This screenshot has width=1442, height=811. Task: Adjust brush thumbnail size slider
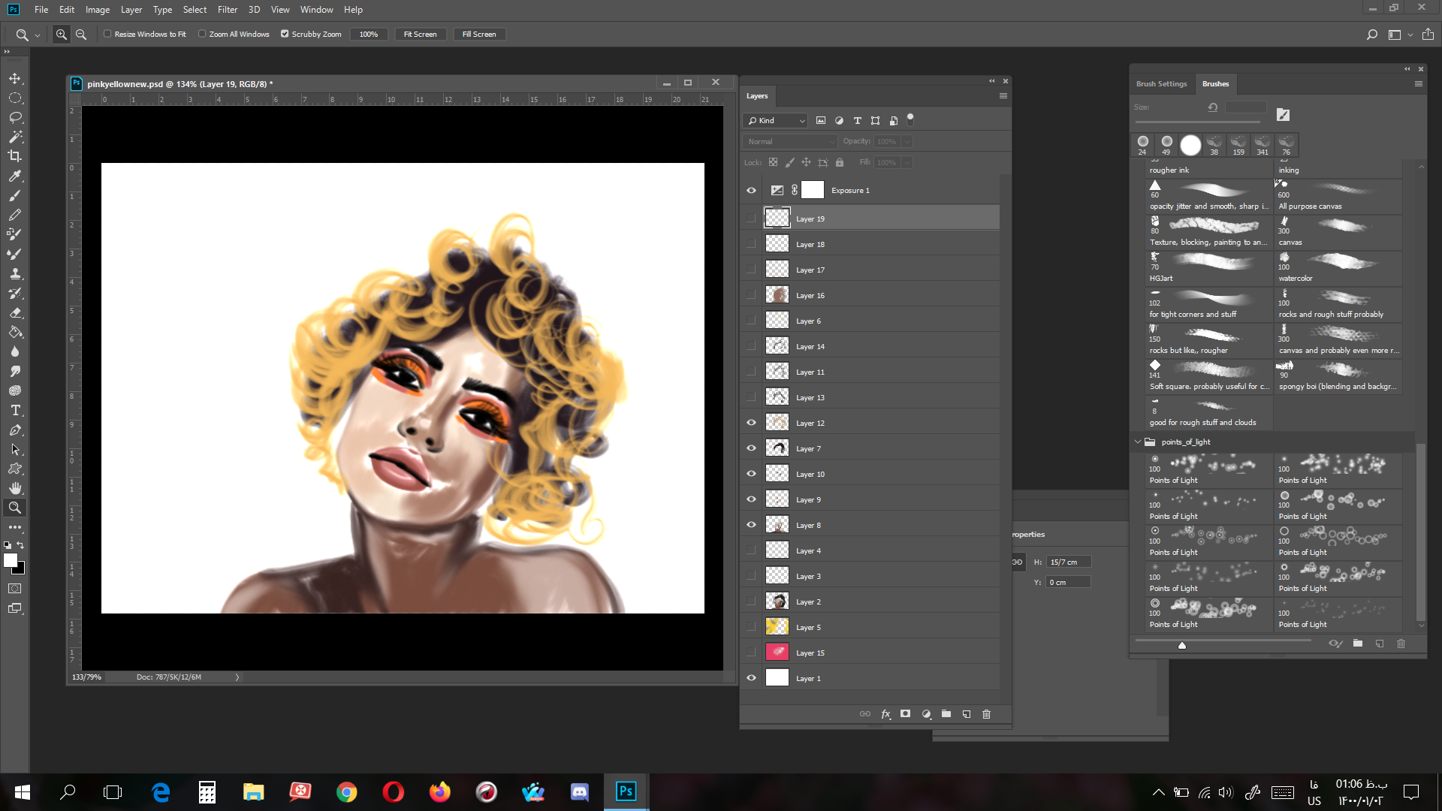[1182, 645]
